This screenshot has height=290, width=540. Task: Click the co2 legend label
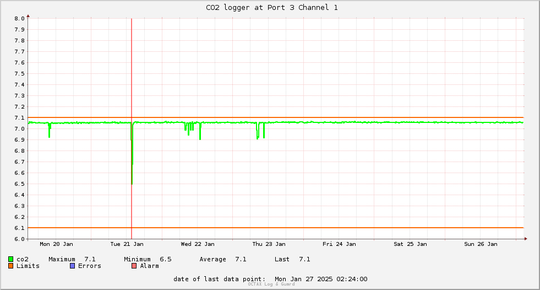pos(23,259)
